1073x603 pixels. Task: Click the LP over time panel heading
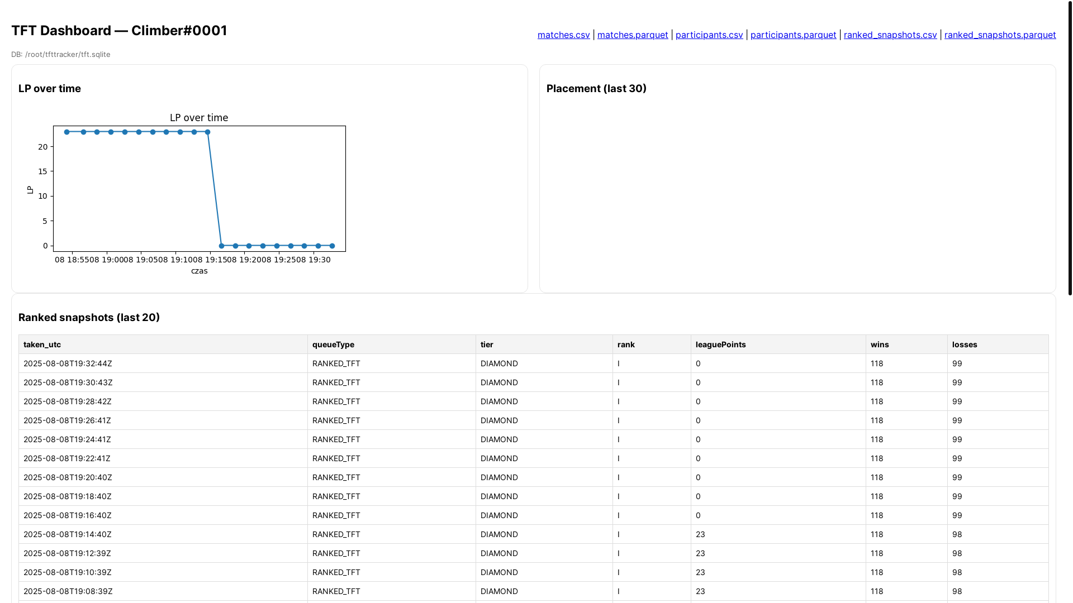50,89
